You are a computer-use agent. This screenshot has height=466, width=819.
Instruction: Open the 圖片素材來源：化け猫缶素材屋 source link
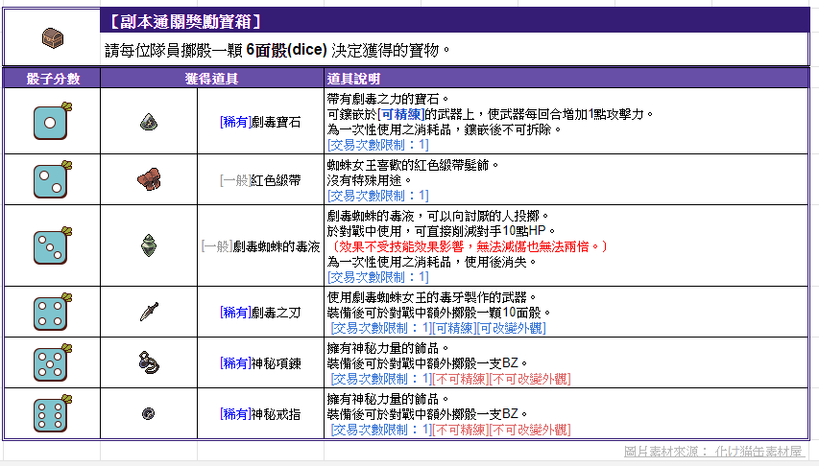click(713, 452)
